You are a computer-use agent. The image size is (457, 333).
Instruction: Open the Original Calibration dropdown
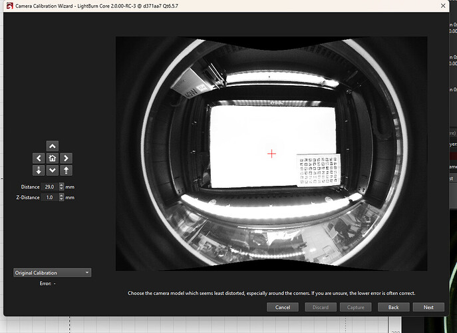coord(53,272)
